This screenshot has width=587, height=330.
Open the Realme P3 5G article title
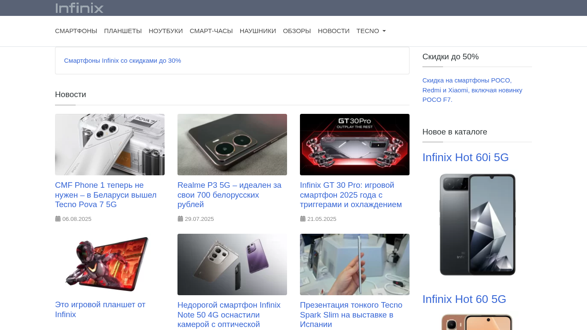229,195
